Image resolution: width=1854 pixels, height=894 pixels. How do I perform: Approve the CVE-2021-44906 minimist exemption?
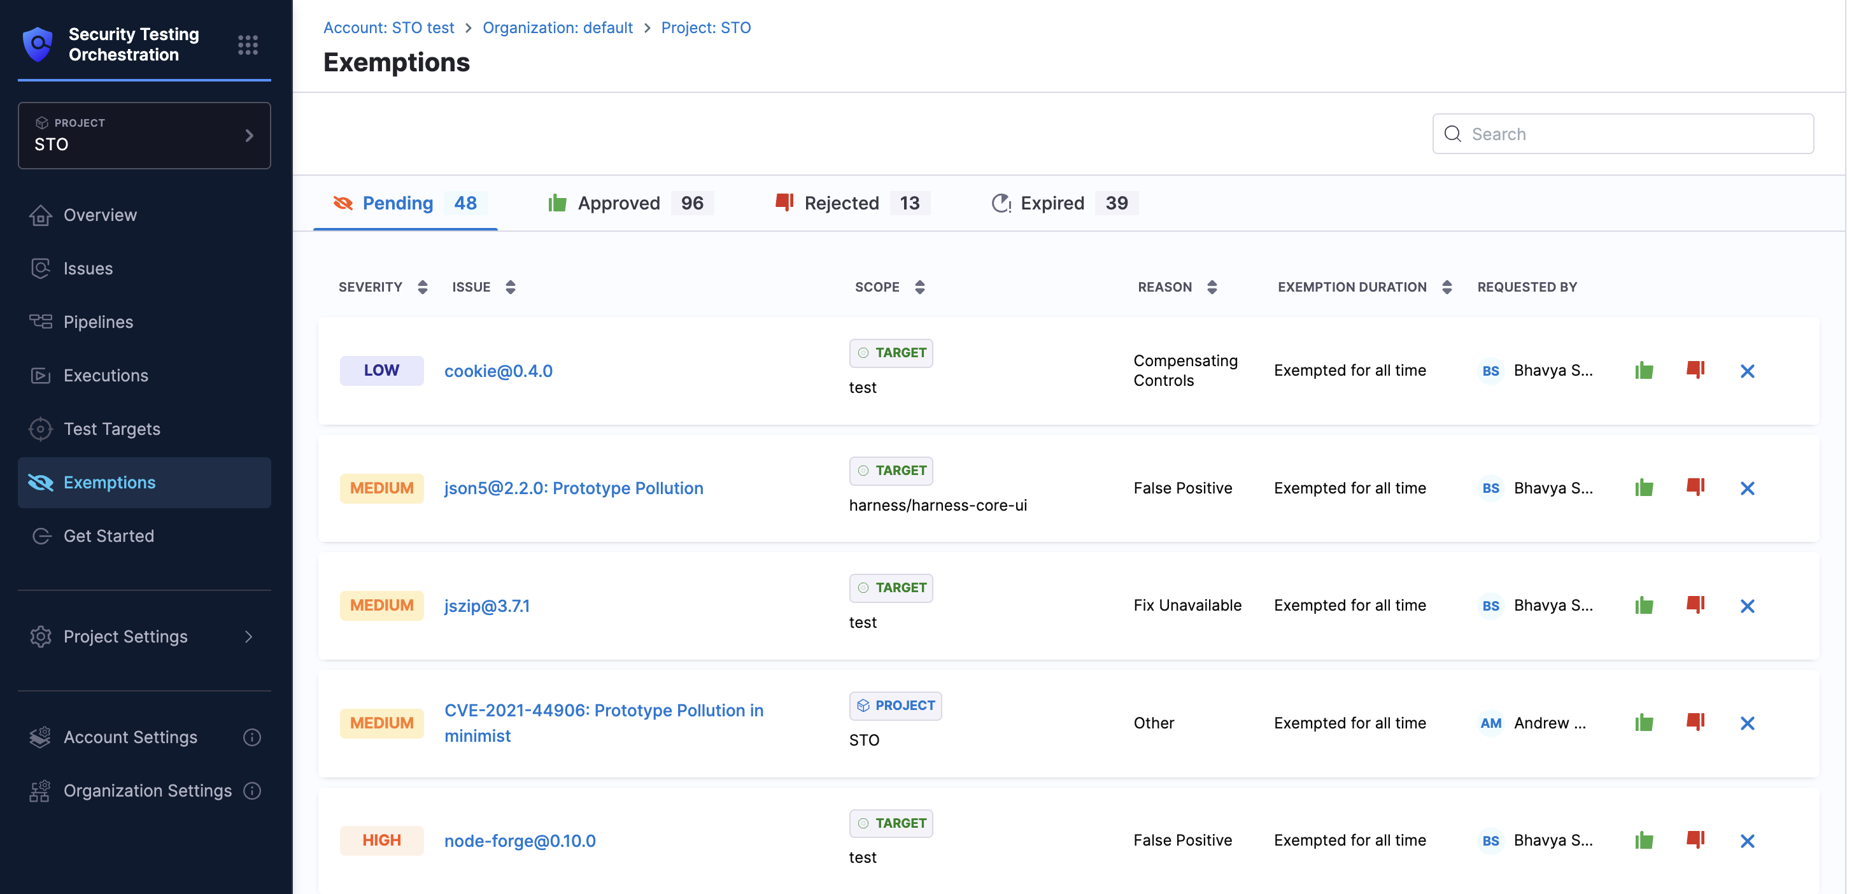pyautogui.click(x=1644, y=723)
